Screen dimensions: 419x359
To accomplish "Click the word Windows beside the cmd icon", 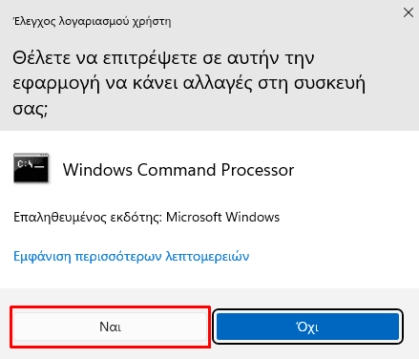I will point(97,170).
